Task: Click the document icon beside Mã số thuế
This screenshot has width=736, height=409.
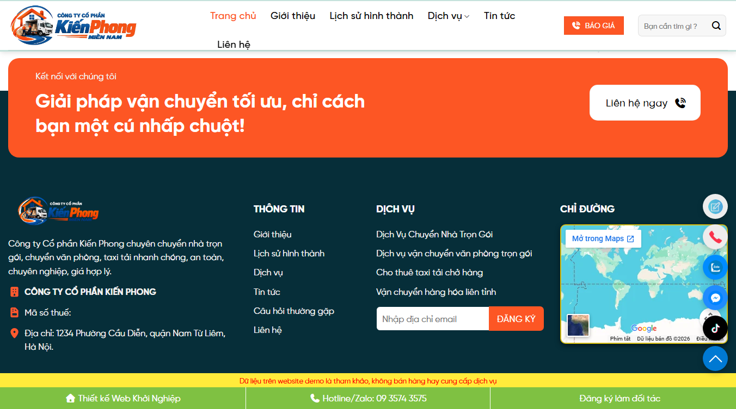Action: [15, 312]
